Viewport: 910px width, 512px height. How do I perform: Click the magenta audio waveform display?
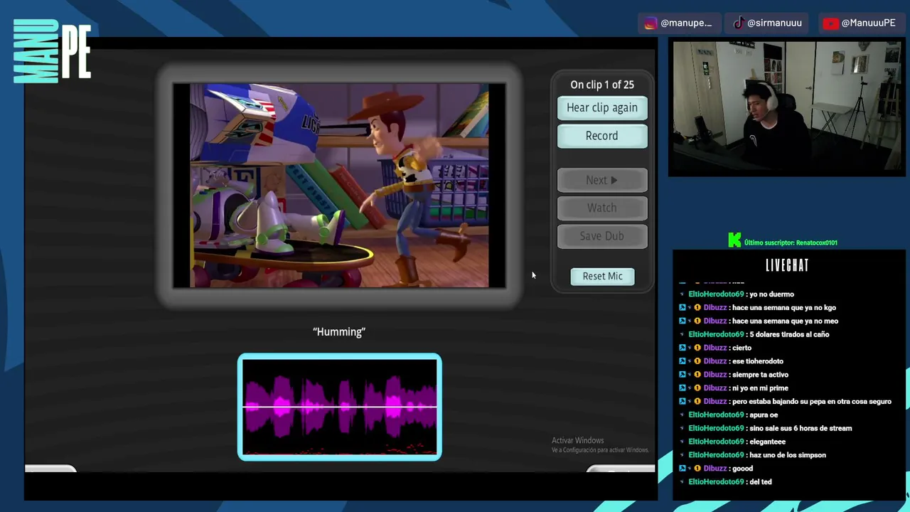tap(340, 407)
